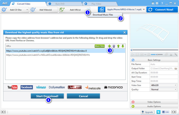
Task: Click the green plus add URL icon
Action: [109, 46]
